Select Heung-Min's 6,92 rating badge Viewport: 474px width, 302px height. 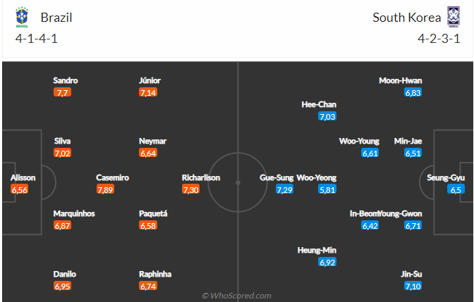tap(327, 263)
